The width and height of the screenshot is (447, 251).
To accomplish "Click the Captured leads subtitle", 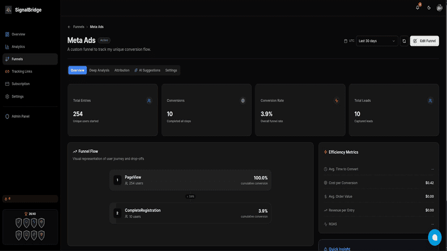I will 363,121.
